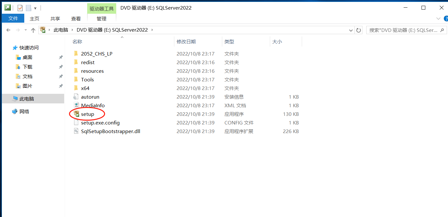Switch to the 管理 ribbon tab
448x217 pixels.
point(102,19)
